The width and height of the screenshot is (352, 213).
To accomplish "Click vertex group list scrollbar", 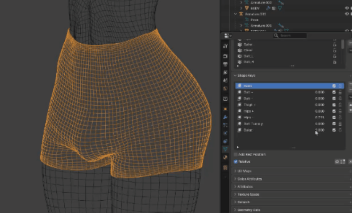I will (x=343, y=44).
